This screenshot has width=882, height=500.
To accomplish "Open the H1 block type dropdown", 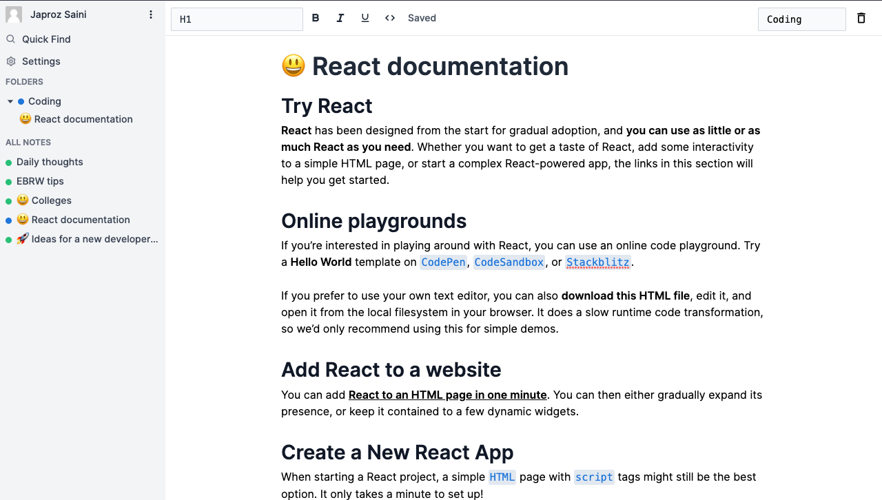I will point(237,19).
